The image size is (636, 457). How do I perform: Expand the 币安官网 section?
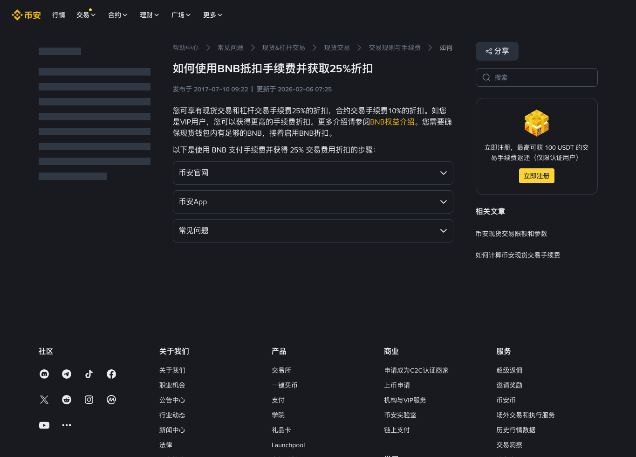(313, 173)
